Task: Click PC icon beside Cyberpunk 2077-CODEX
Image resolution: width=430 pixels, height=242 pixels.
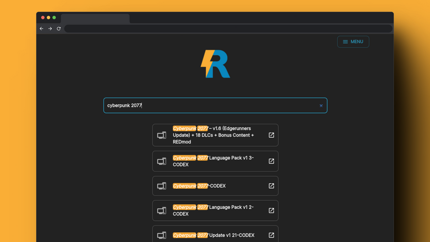Action: click(162, 186)
